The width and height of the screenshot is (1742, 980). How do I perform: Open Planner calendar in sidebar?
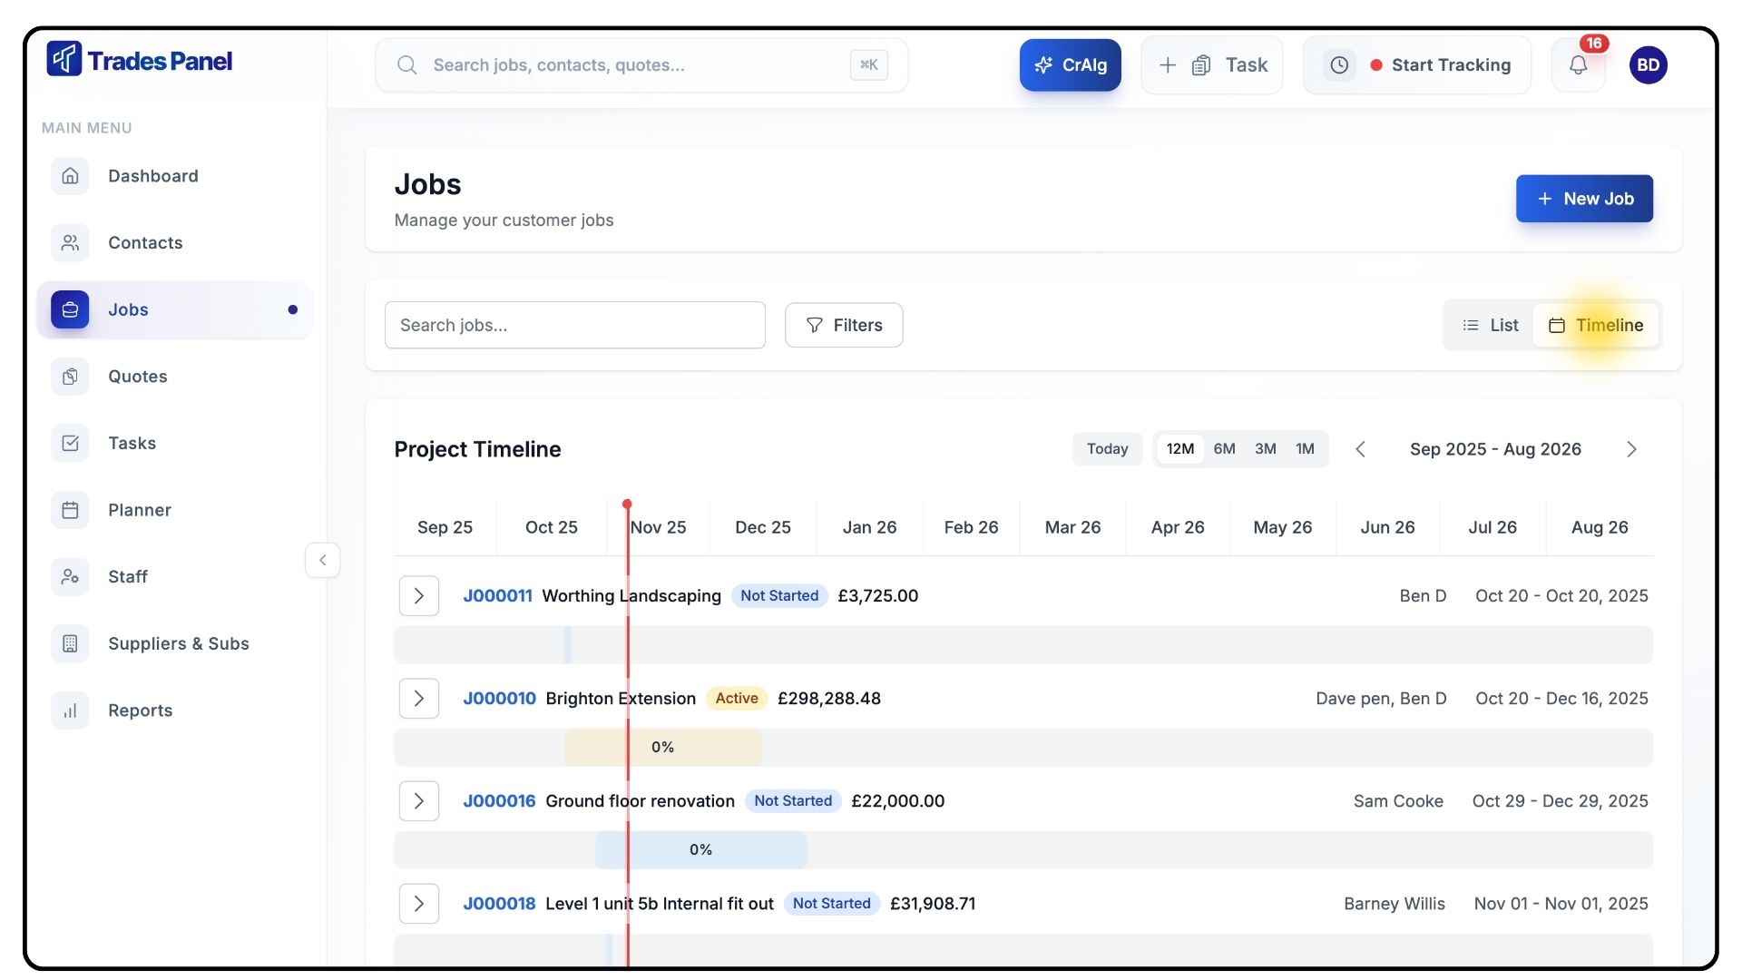139,510
